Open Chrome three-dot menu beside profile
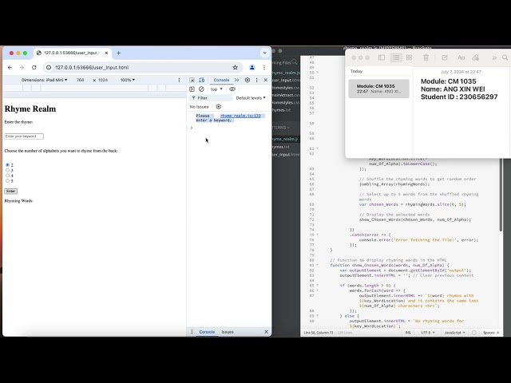 tap(264, 67)
